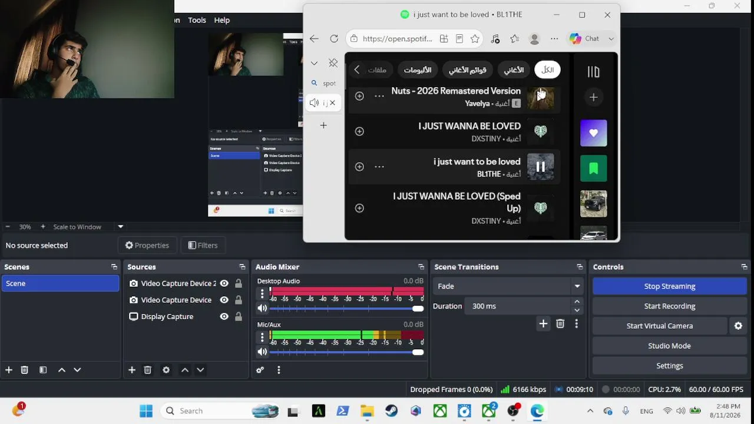This screenshot has height=424, width=754.
Task: Click the Desktop Audio volume slider
Action: 346,309
